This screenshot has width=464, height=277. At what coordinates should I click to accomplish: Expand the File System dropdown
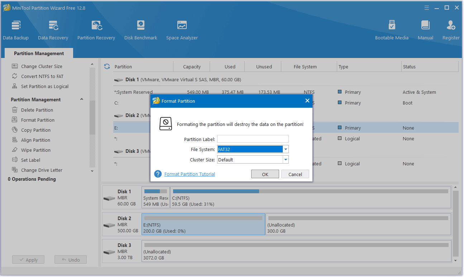286,149
